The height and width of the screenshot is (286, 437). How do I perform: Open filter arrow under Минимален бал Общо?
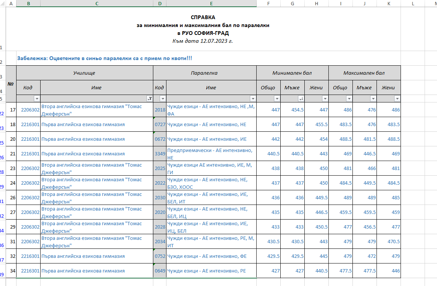[277, 99]
